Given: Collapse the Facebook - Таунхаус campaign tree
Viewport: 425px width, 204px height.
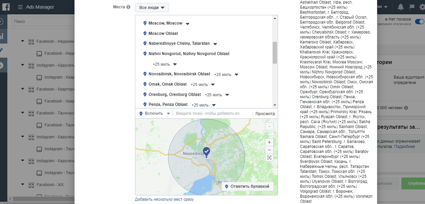Looking at the screenshot, I should (23, 113).
